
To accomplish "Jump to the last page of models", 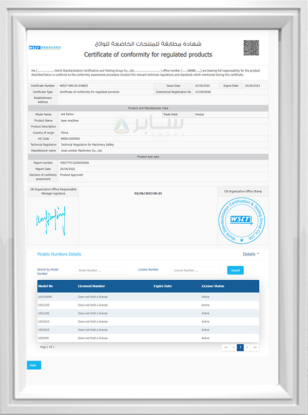I will 255,348.
